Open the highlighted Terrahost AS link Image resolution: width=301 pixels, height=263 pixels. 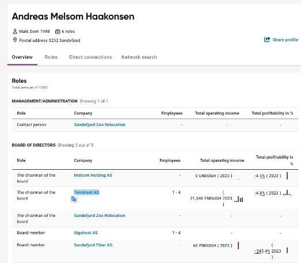tap(86, 192)
